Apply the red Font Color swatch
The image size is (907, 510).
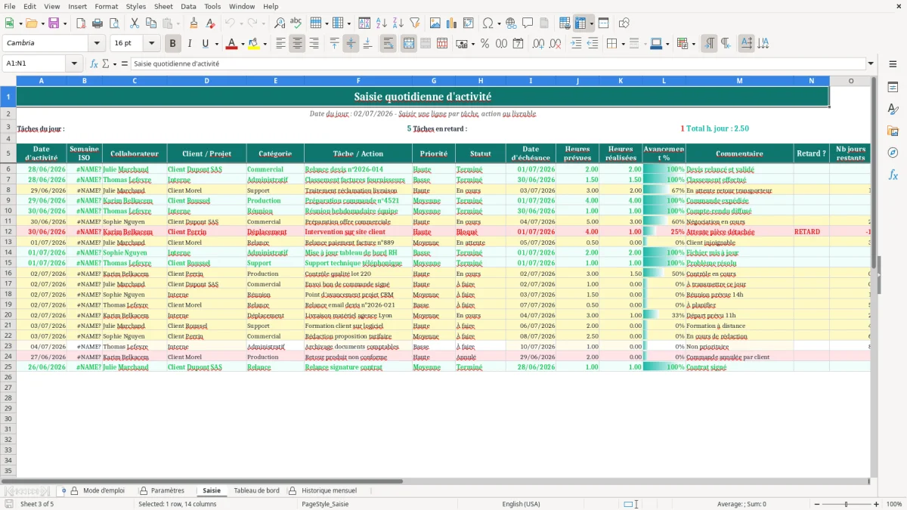pyautogui.click(x=231, y=44)
